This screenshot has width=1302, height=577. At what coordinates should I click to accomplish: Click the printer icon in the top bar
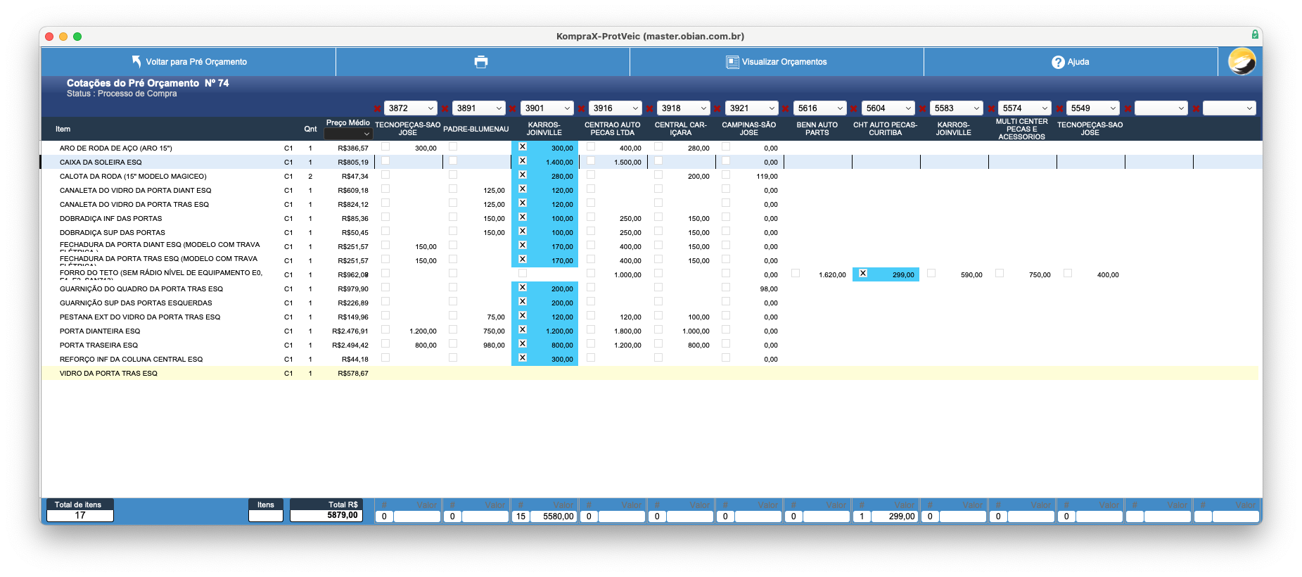[481, 62]
